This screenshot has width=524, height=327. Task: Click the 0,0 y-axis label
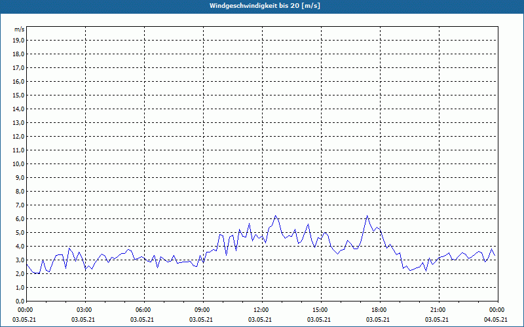20,301
